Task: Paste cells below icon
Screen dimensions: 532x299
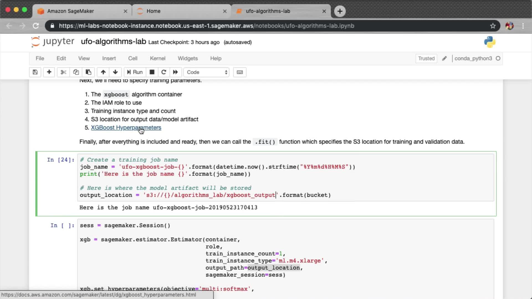Action: [x=88, y=72]
